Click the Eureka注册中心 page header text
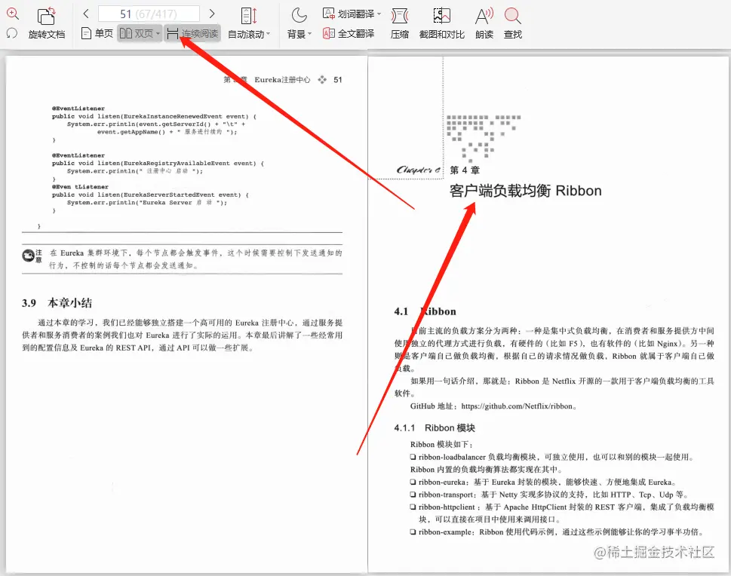This screenshot has width=731, height=576. [x=282, y=80]
